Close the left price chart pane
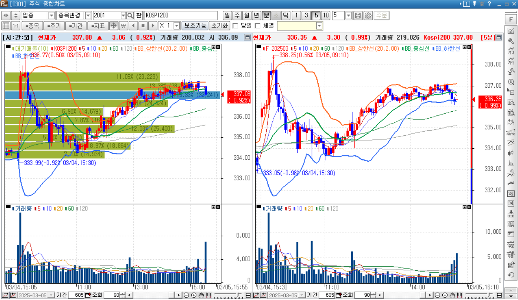The image size is (518, 300). tap(218, 47)
